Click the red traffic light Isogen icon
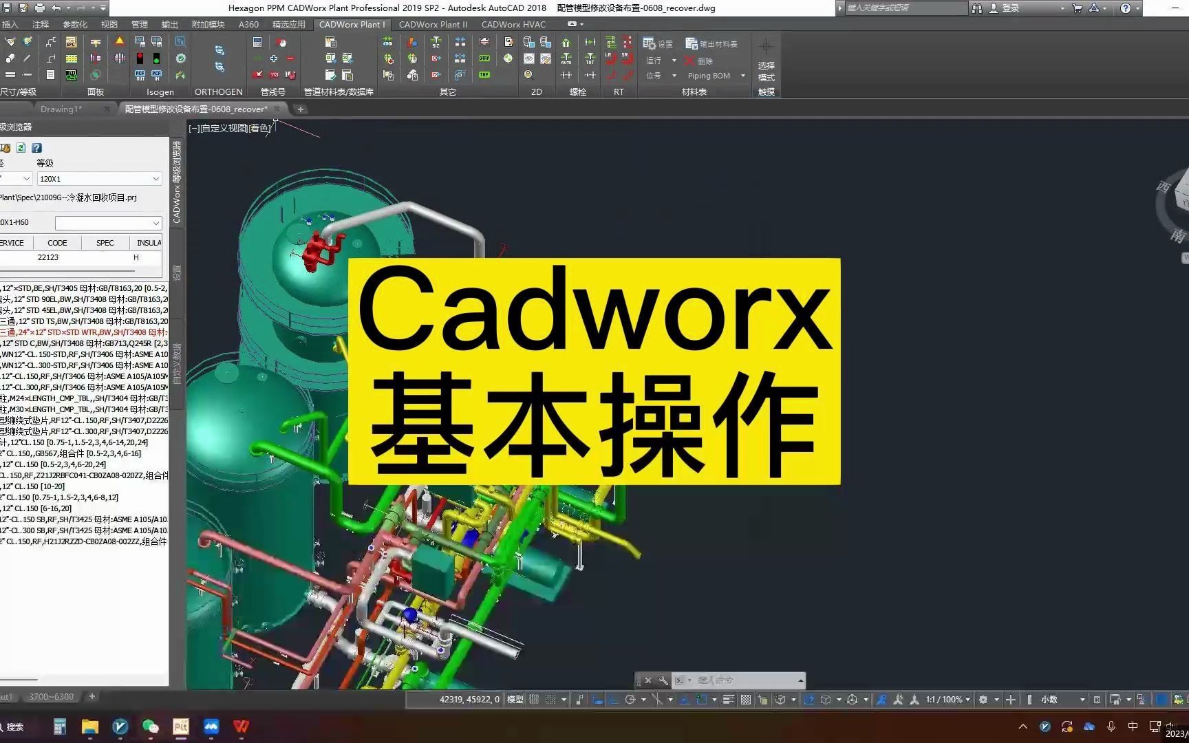This screenshot has width=1189, height=743. [x=140, y=58]
